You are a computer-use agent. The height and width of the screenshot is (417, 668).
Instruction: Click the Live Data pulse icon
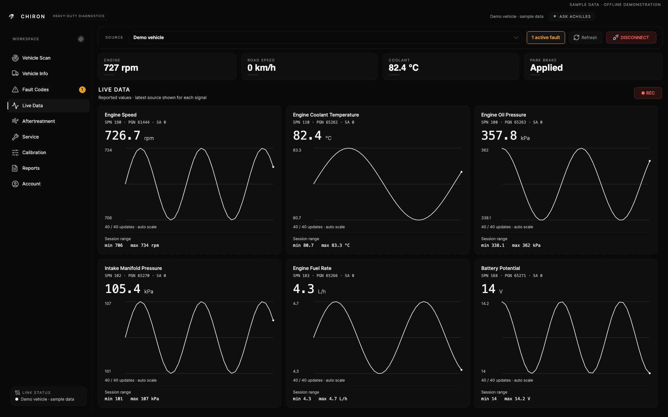pos(15,106)
